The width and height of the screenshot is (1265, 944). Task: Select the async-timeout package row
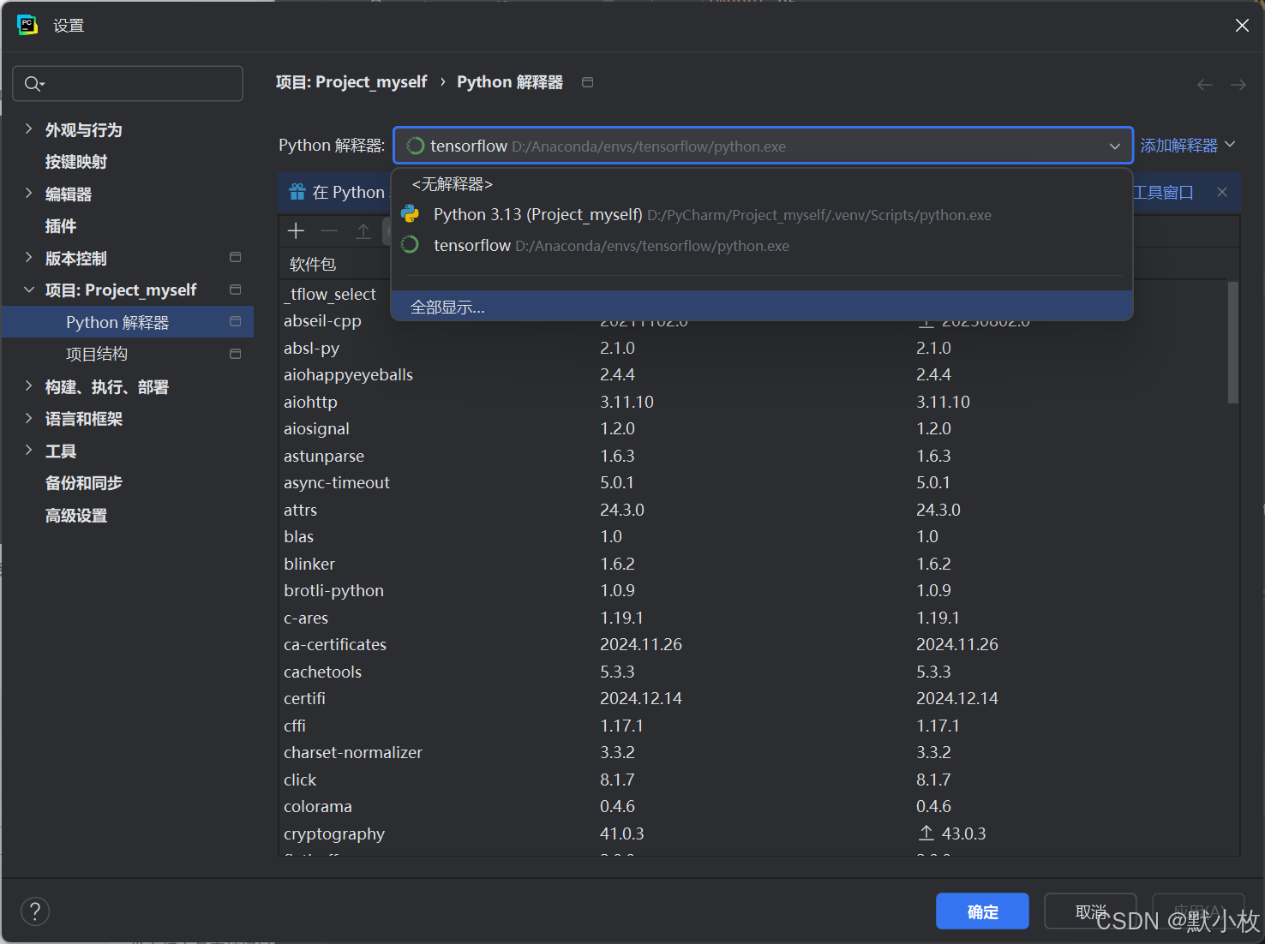(754, 482)
